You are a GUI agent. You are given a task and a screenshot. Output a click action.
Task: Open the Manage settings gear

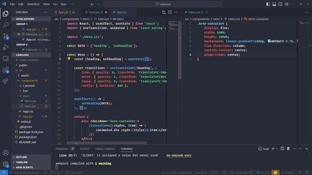[5, 164]
